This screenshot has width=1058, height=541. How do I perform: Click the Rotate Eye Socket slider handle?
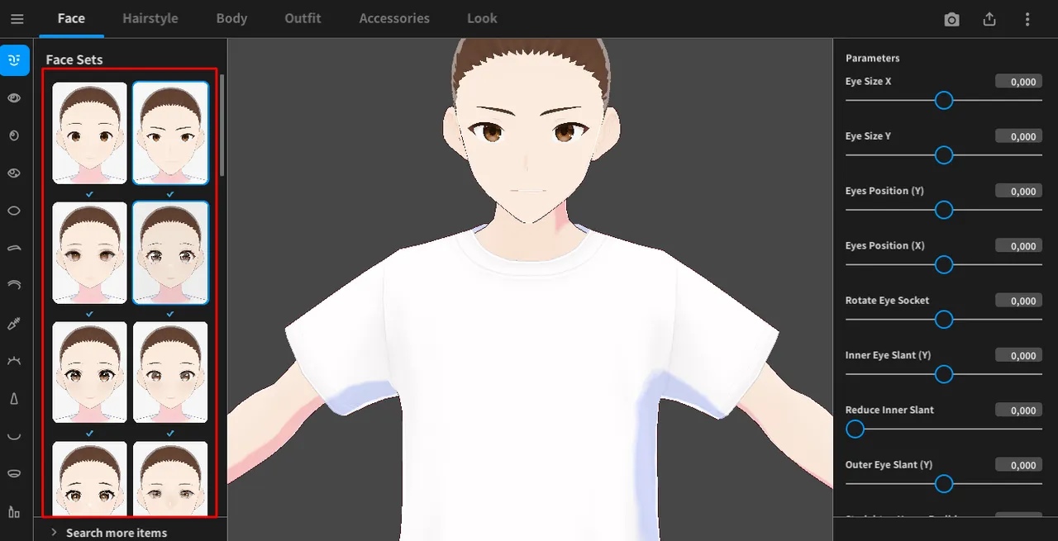click(944, 320)
